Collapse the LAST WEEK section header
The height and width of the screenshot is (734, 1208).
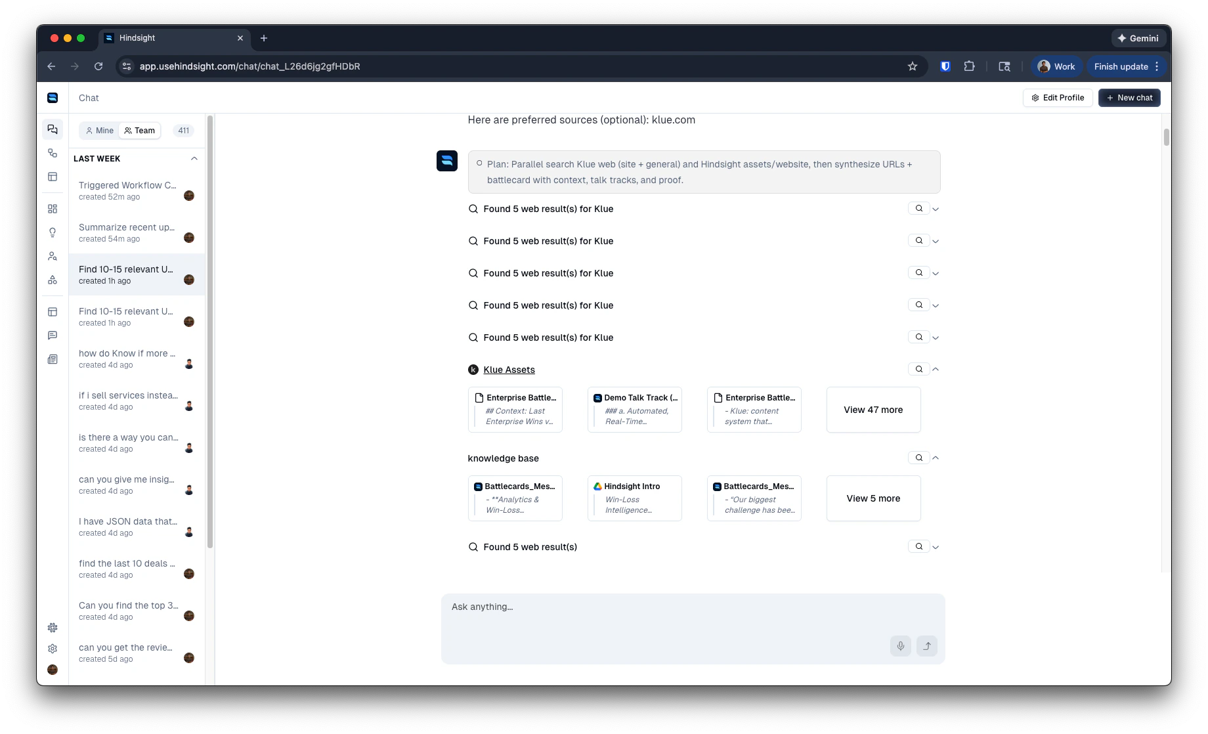(194, 158)
